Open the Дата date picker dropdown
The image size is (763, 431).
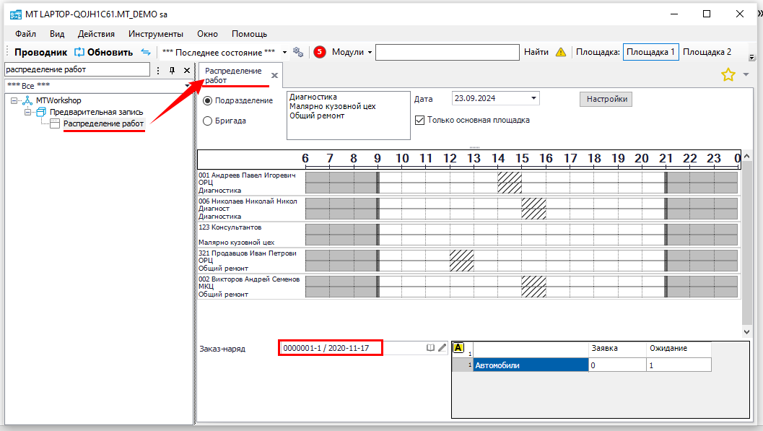[x=533, y=98]
